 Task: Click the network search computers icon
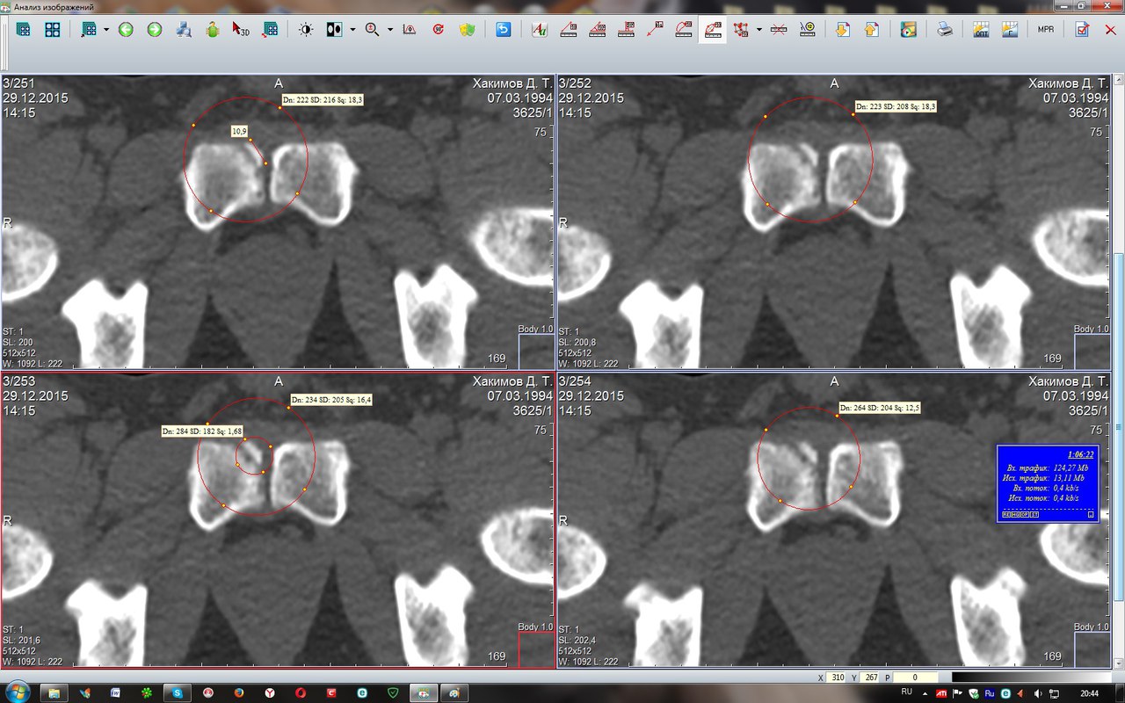pyautogui.click(x=184, y=29)
